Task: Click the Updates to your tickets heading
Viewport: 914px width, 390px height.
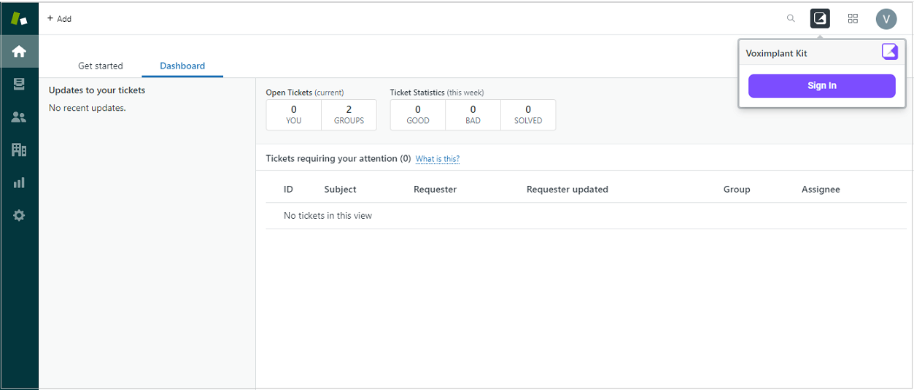Action: click(97, 90)
